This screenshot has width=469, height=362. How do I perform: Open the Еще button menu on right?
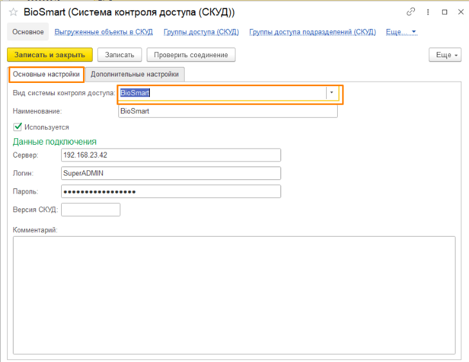tap(445, 55)
